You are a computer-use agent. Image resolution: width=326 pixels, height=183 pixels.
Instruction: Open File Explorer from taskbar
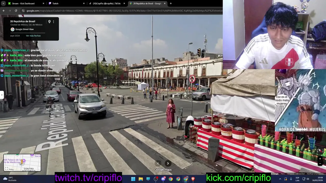141,179
